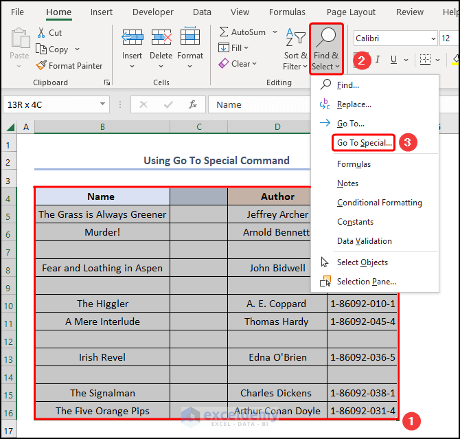Open the Copy dropdown arrow
Screen dimensions: 460x439
tap(77, 49)
